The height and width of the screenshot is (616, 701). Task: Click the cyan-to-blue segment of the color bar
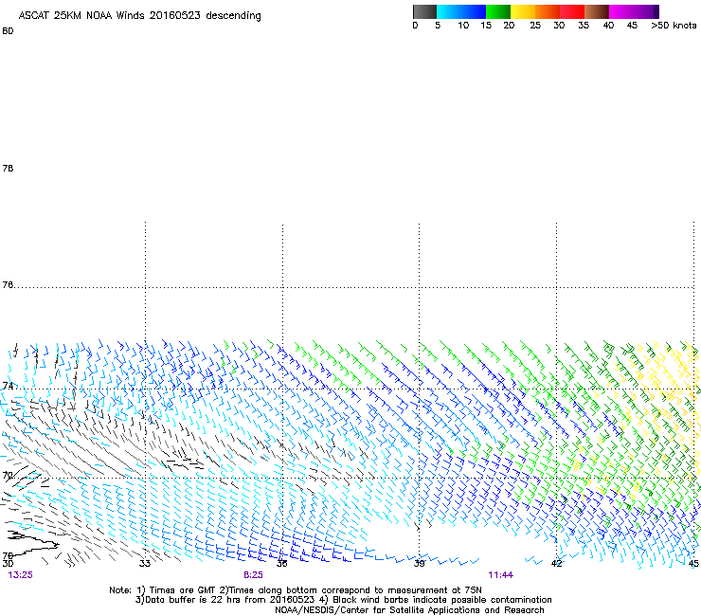pos(461,11)
